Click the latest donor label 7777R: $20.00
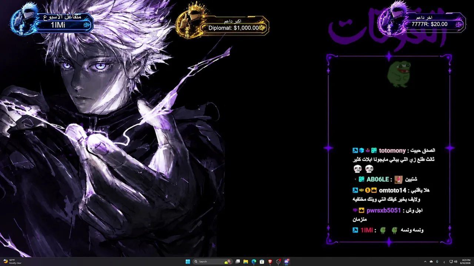Image resolution: width=474 pixels, height=266 pixels. (430, 24)
